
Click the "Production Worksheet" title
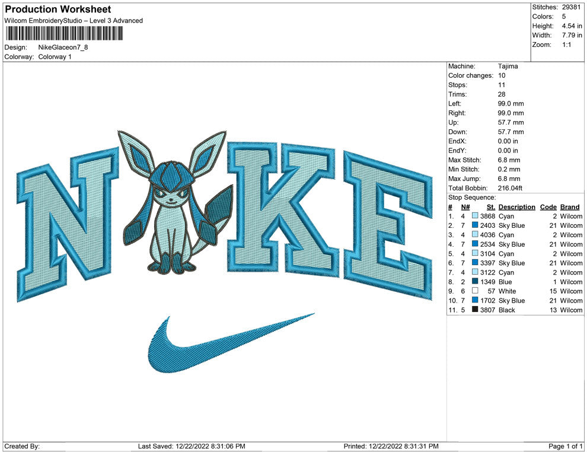coord(58,9)
